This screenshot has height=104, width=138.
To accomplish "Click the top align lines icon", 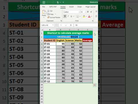I will pos(96,12).
